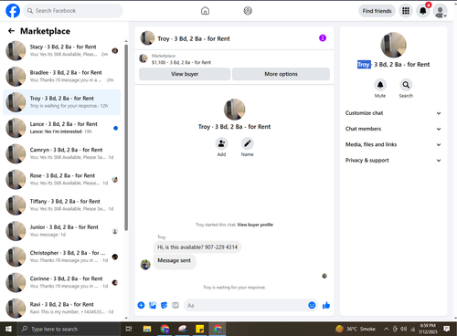This screenshot has height=336, width=457.
Task: Open Christopher conversation
Action: 62,257
